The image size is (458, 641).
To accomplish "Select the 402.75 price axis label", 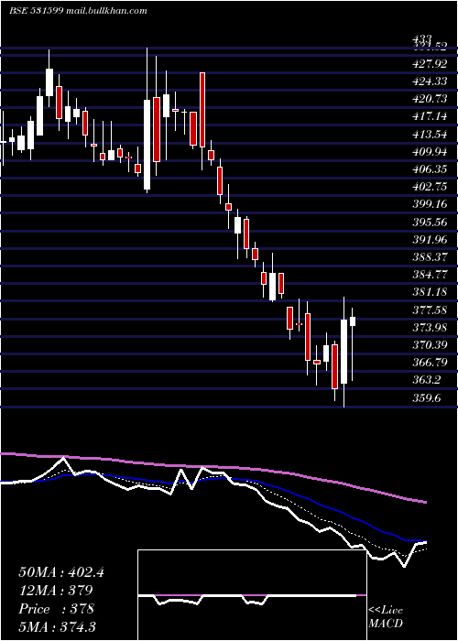I will [x=430, y=187].
